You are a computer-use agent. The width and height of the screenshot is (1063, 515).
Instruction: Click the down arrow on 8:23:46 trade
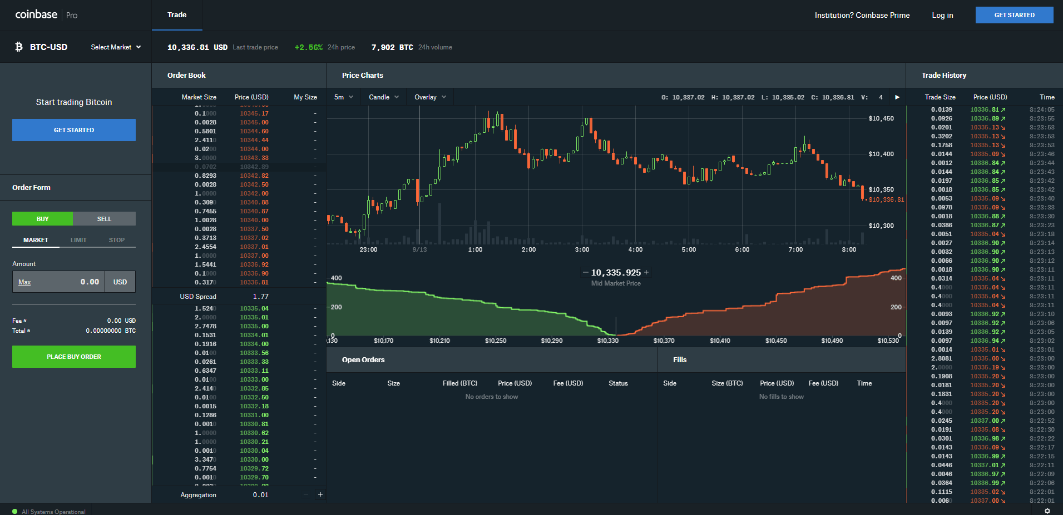pyautogui.click(x=1003, y=154)
